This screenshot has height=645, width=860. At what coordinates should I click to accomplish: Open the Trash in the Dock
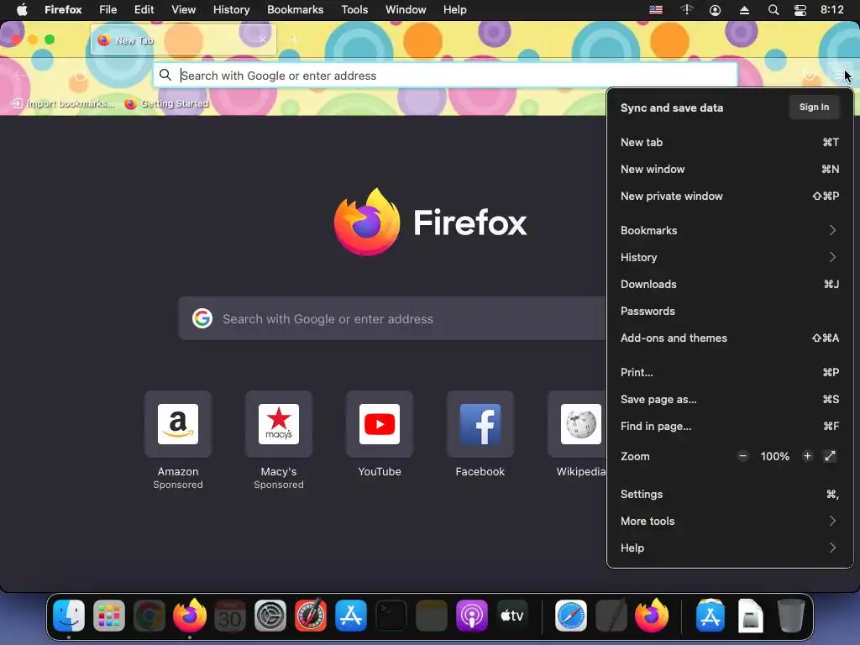[790, 616]
